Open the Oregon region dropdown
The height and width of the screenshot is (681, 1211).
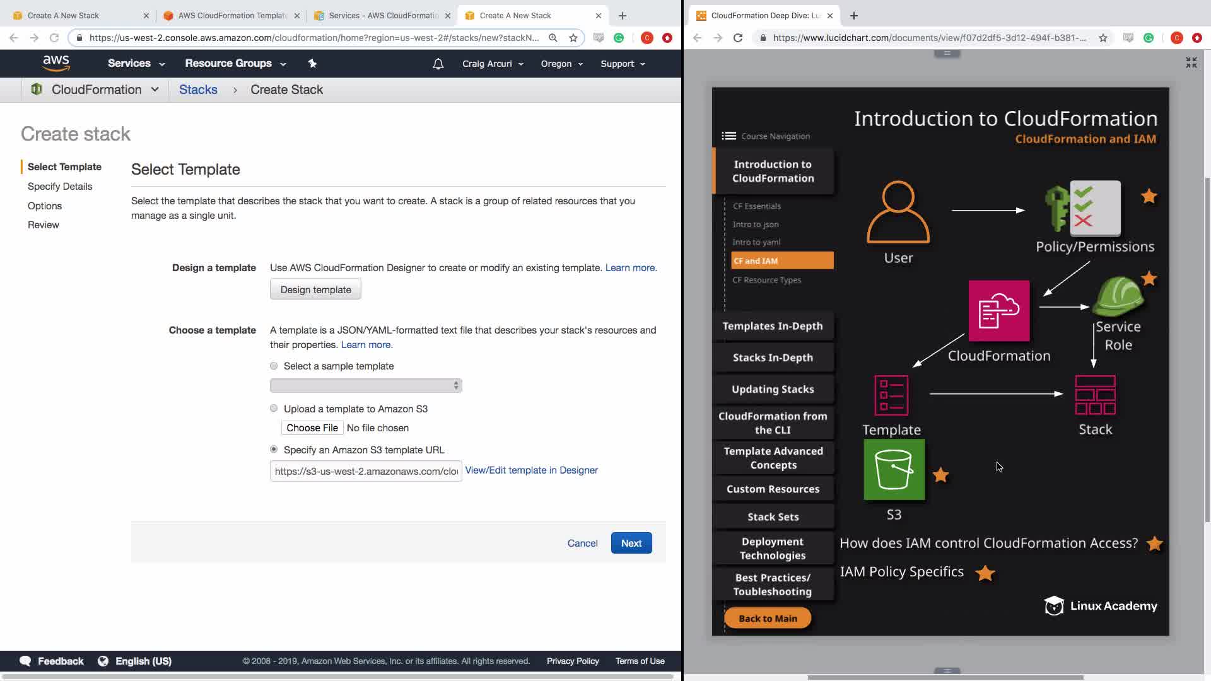(561, 64)
